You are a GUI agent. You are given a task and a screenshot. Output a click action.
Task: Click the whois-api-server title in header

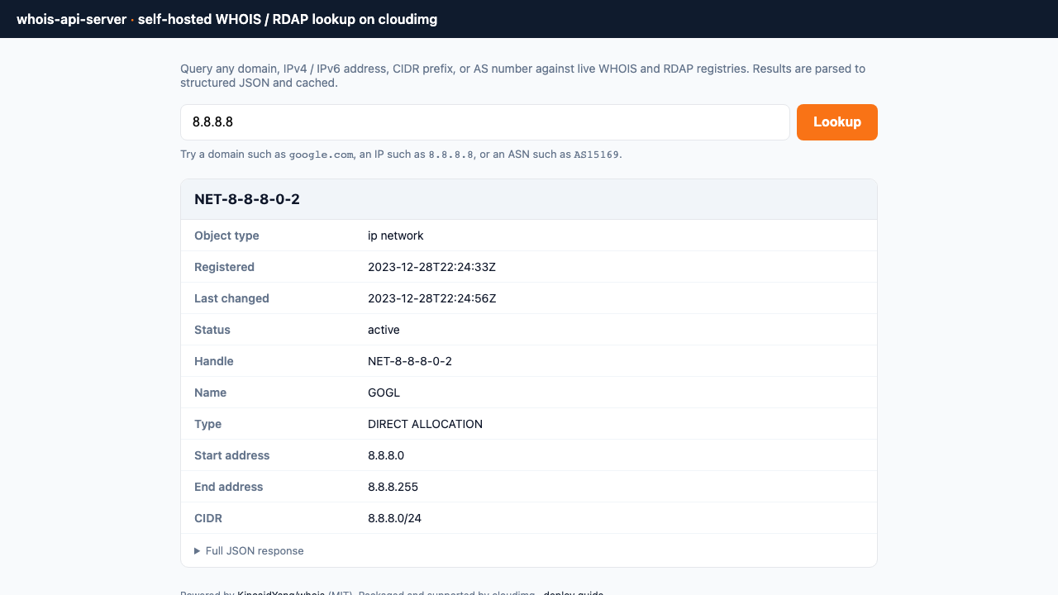72,19
